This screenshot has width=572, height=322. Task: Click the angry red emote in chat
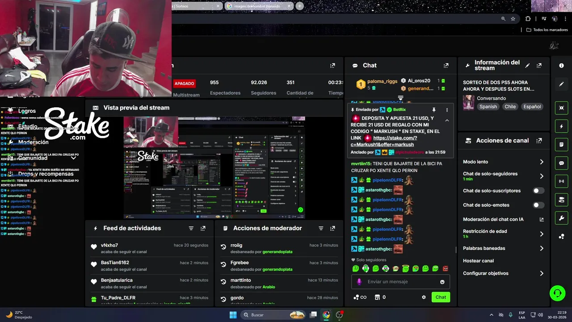[445, 268]
